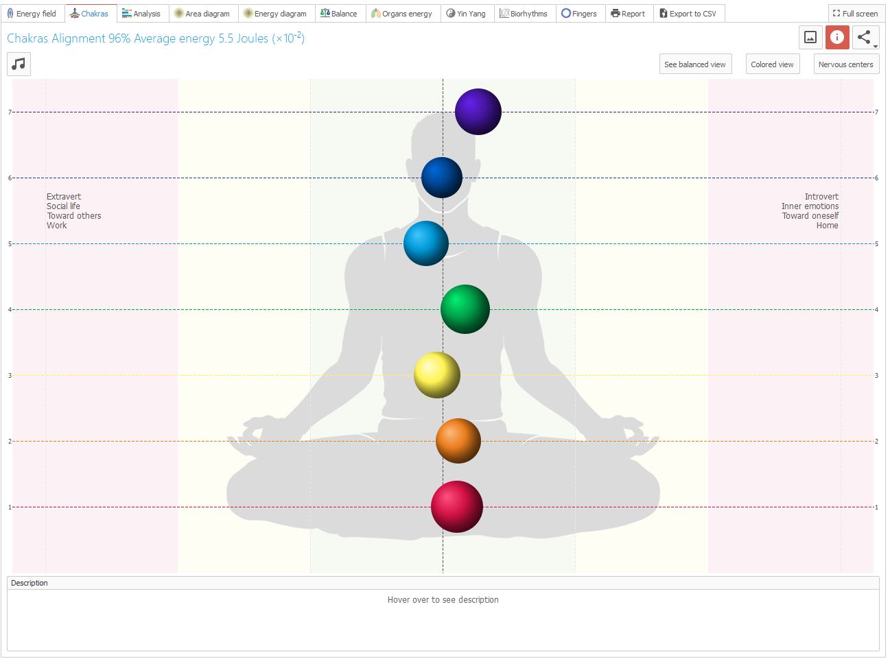Image resolution: width=890 pixels, height=661 pixels.
Task: Switch to the Analysis tab
Action: click(x=141, y=14)
